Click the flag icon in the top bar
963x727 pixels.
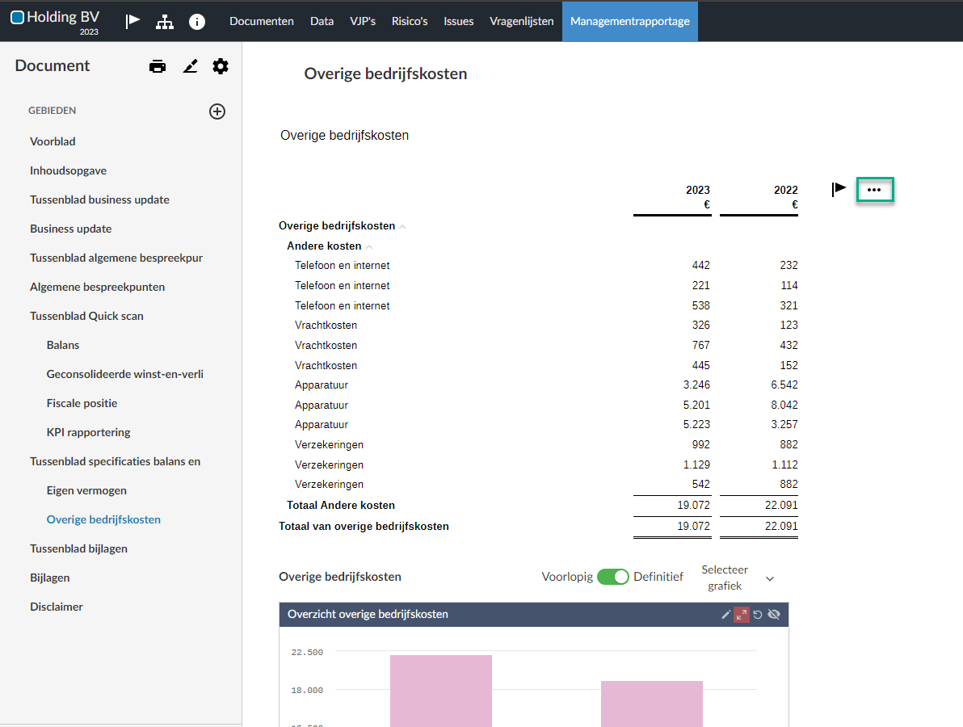point(132,22)
